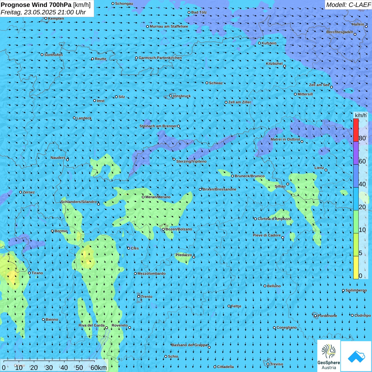This screenshot has height=372, width=372.
Task: Click the 'Riva del Garda' label
Action: pos(92,325)
